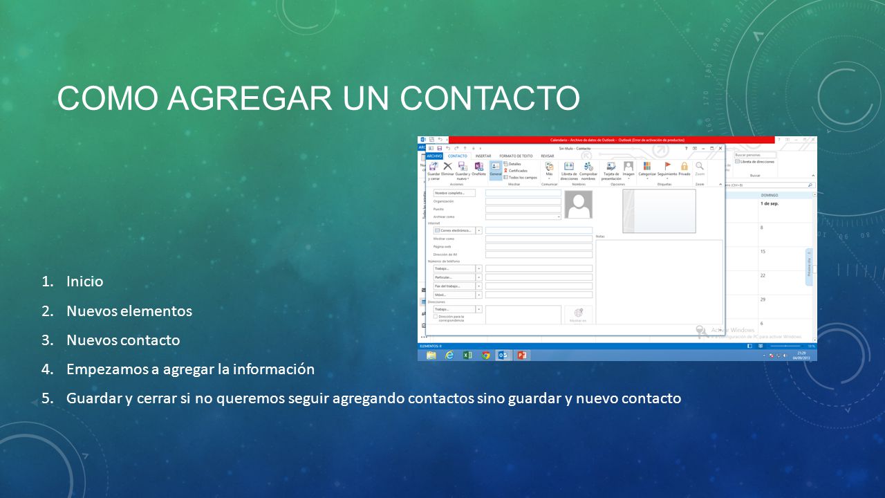885x498 pixels.
Task: Click the contact photo placeholder
Action: point(579,204)
